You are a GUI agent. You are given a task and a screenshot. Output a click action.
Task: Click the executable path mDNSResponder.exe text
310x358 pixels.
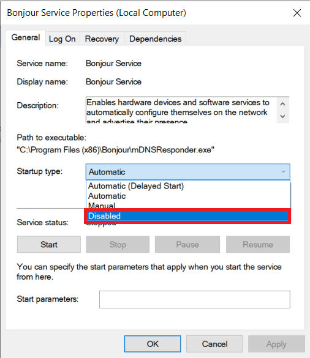pos(115,150)
